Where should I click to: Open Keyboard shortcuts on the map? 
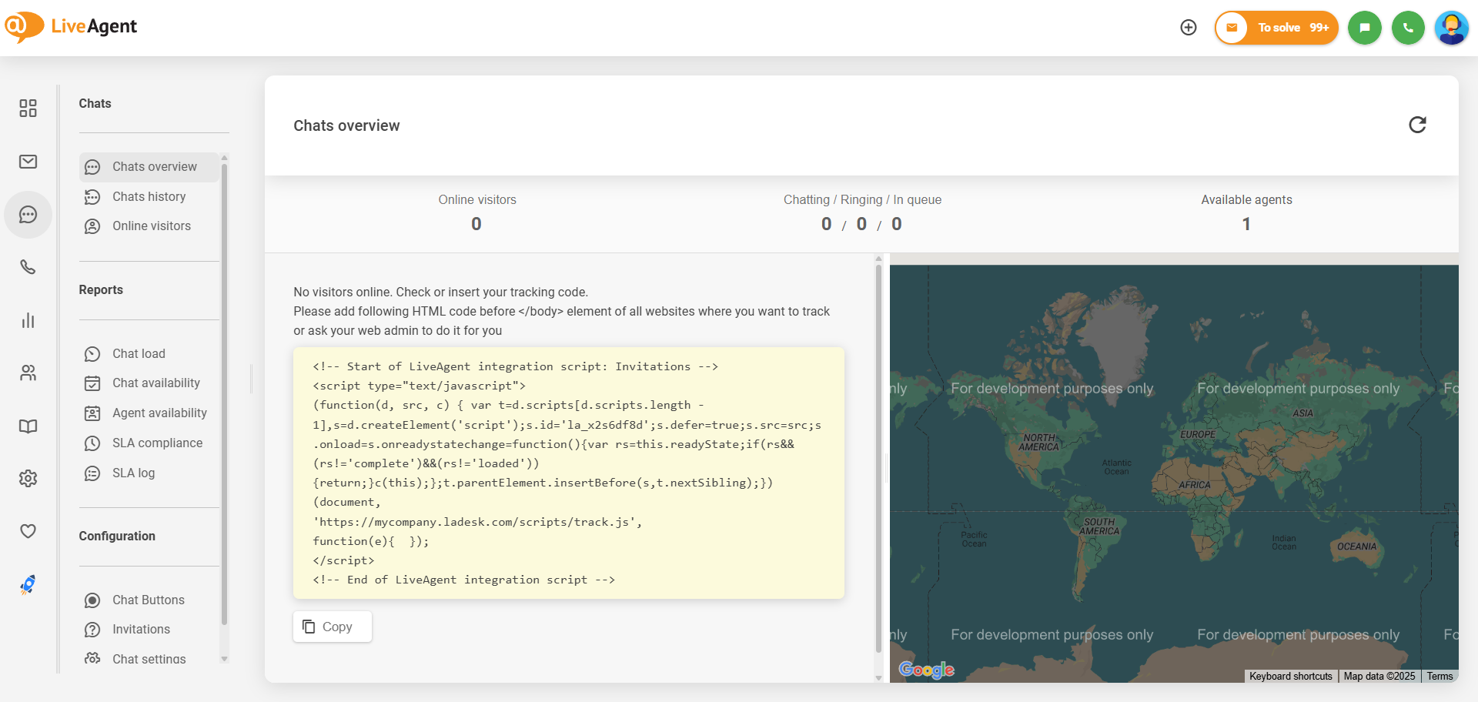point(1290,677)
